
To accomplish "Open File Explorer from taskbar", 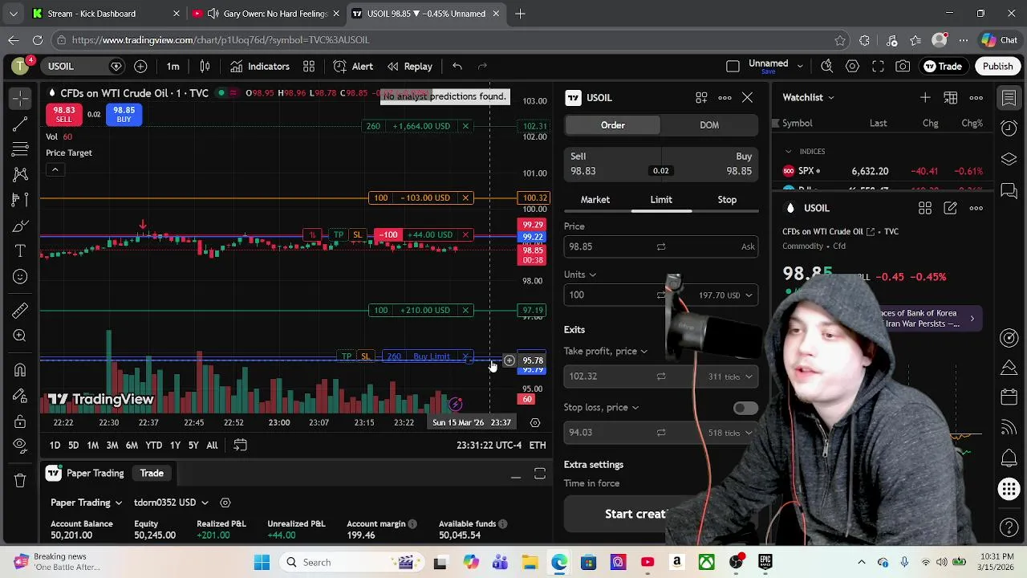I will (x=530, y=563).
